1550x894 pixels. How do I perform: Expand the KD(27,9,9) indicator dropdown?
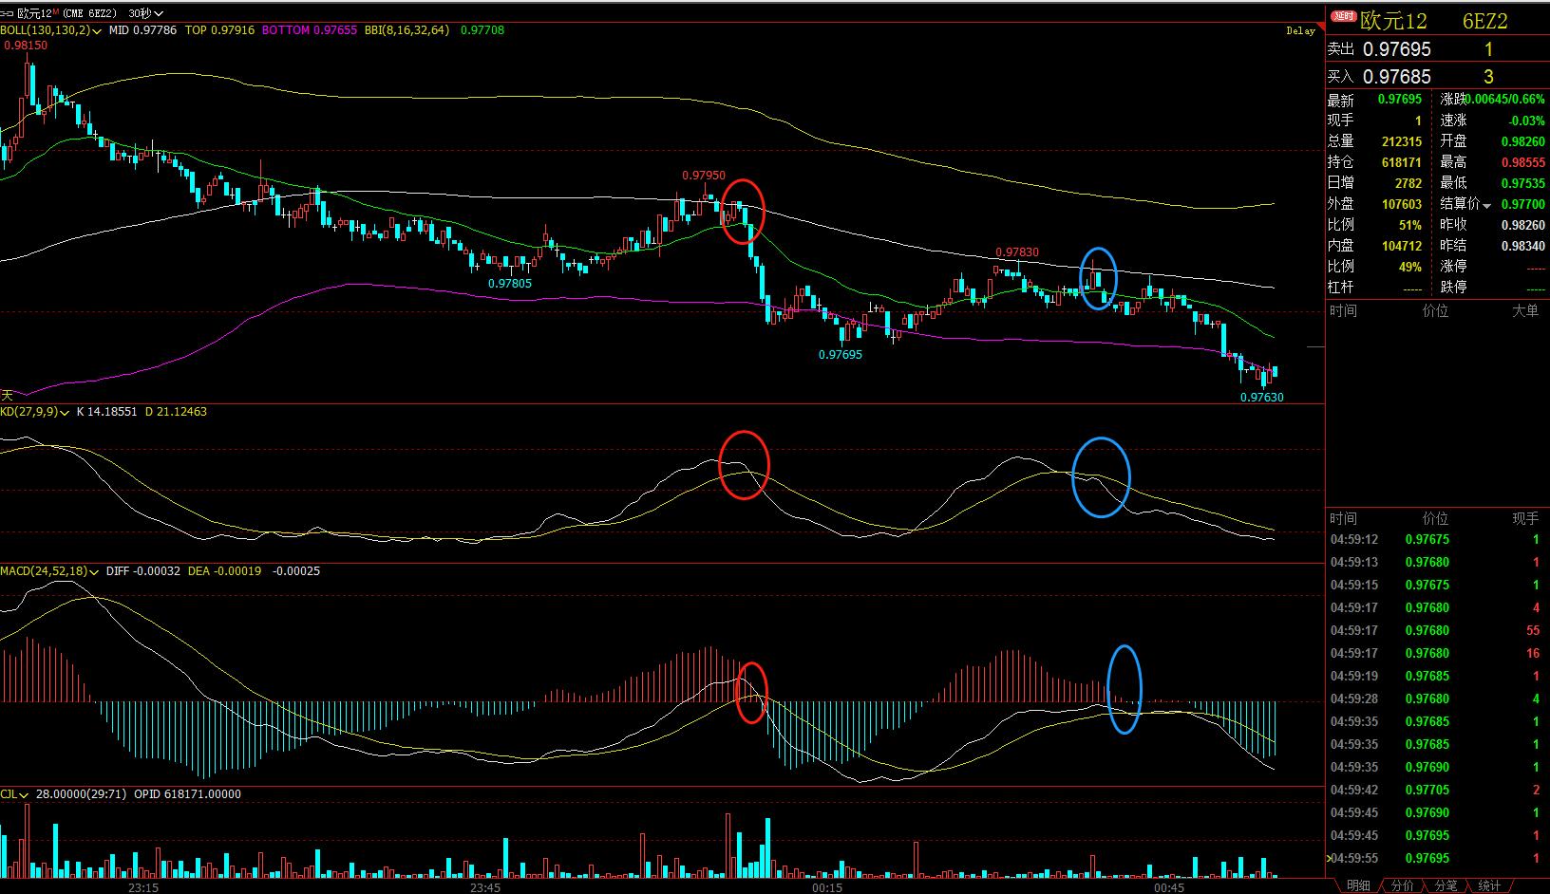(66, 413)
